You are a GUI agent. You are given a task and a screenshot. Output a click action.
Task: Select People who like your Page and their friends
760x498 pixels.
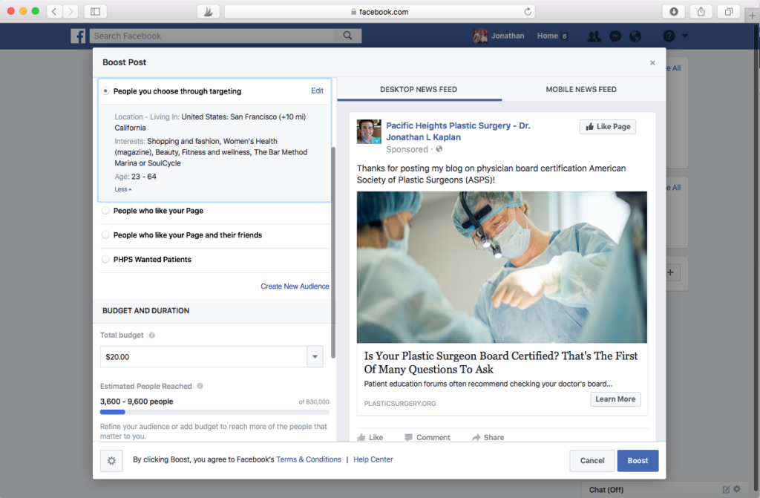[105, 235]
